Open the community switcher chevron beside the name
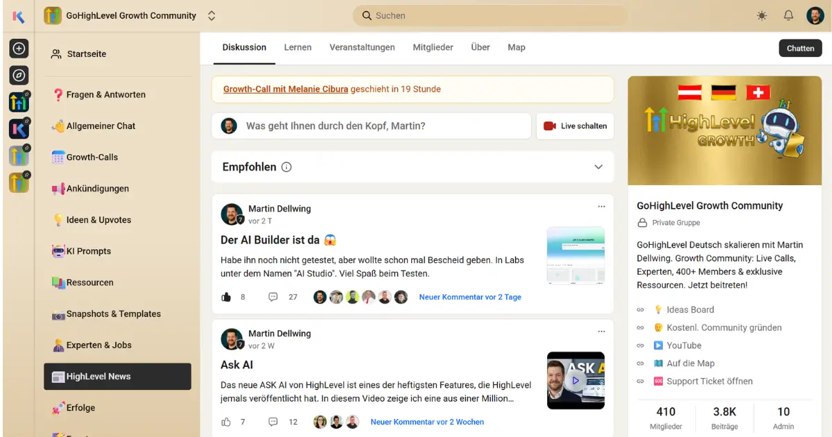832x437 pixels. (211, 15)
